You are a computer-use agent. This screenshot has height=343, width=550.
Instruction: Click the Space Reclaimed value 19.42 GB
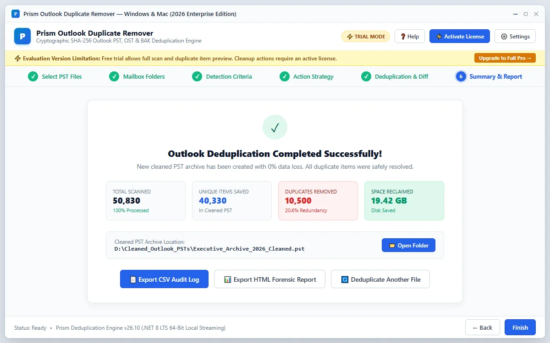click(389, 201)
